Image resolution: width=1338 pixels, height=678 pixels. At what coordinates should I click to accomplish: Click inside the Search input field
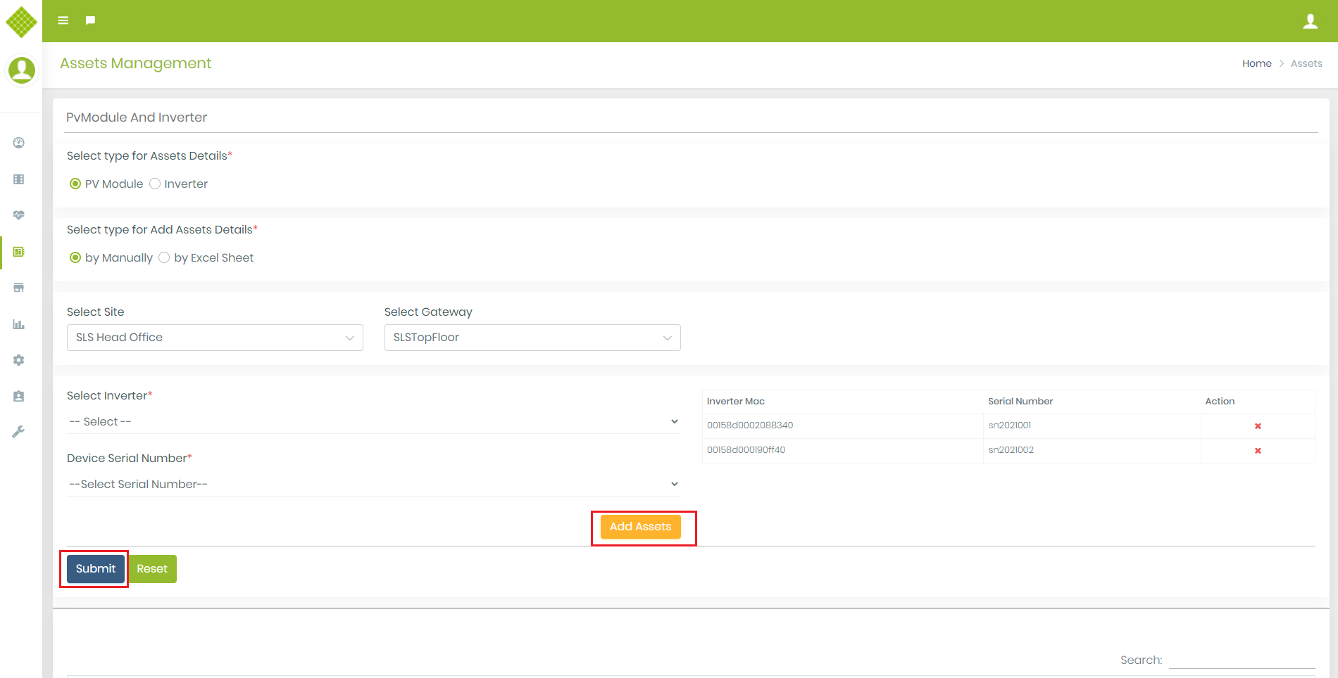pos(1243,660)
